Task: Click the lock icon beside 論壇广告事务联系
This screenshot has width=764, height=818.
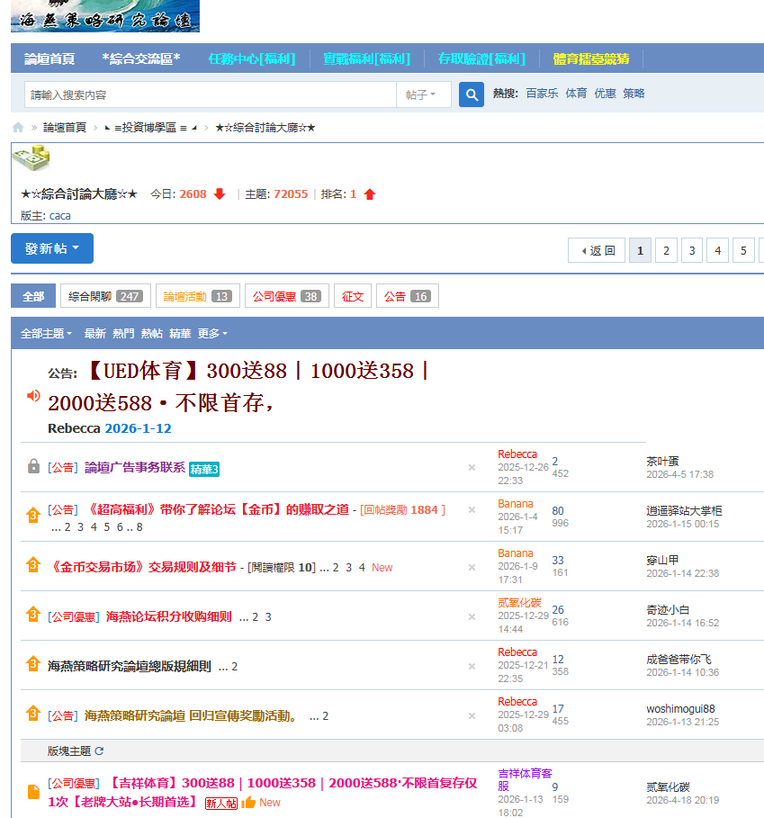Action: pyautogui.click(x=33, y=466)
